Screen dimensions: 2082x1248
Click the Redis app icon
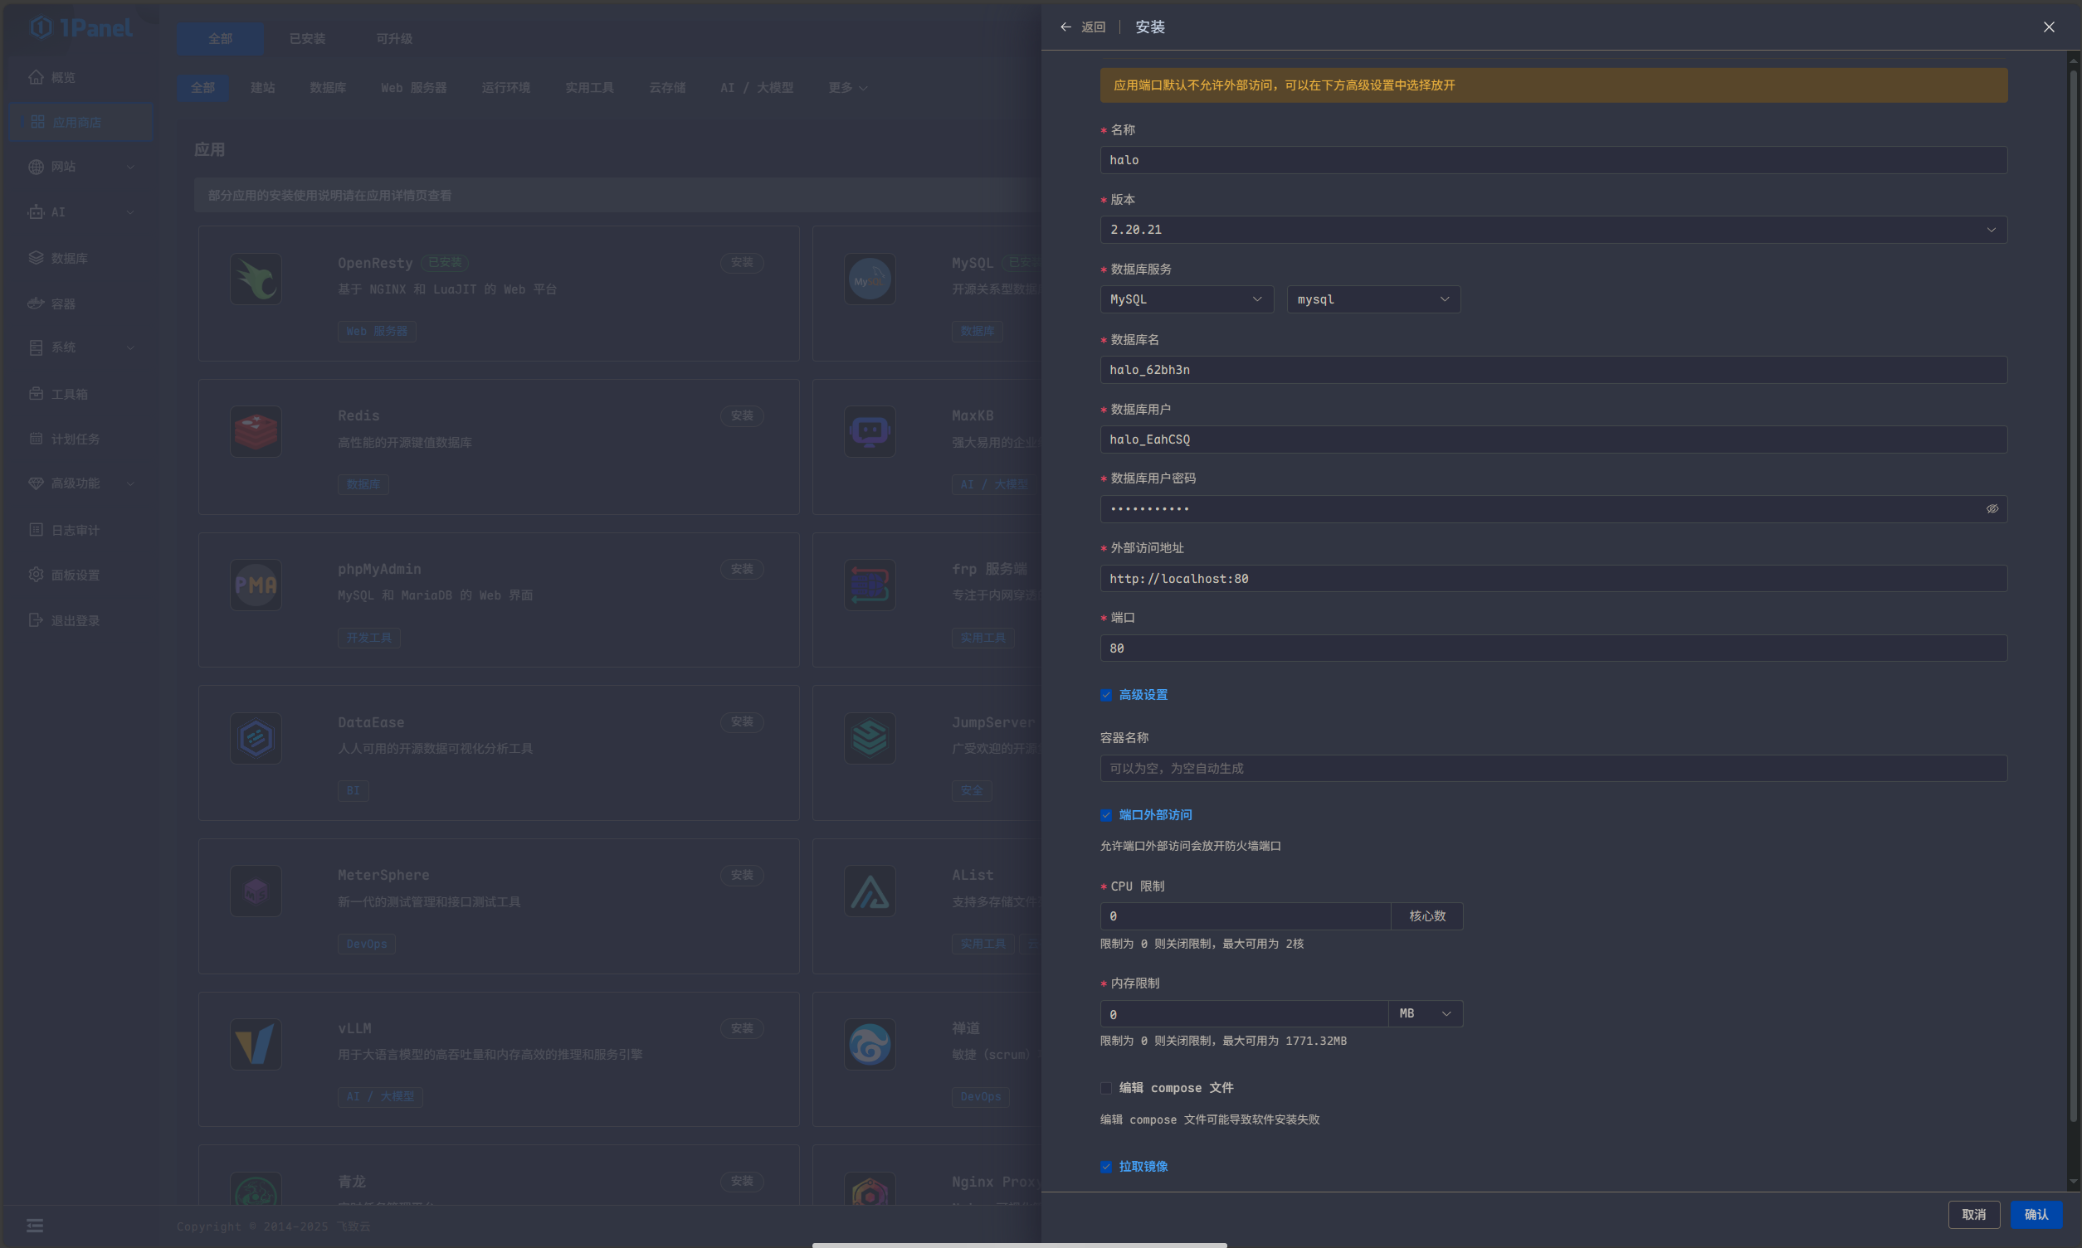[256, 432]
